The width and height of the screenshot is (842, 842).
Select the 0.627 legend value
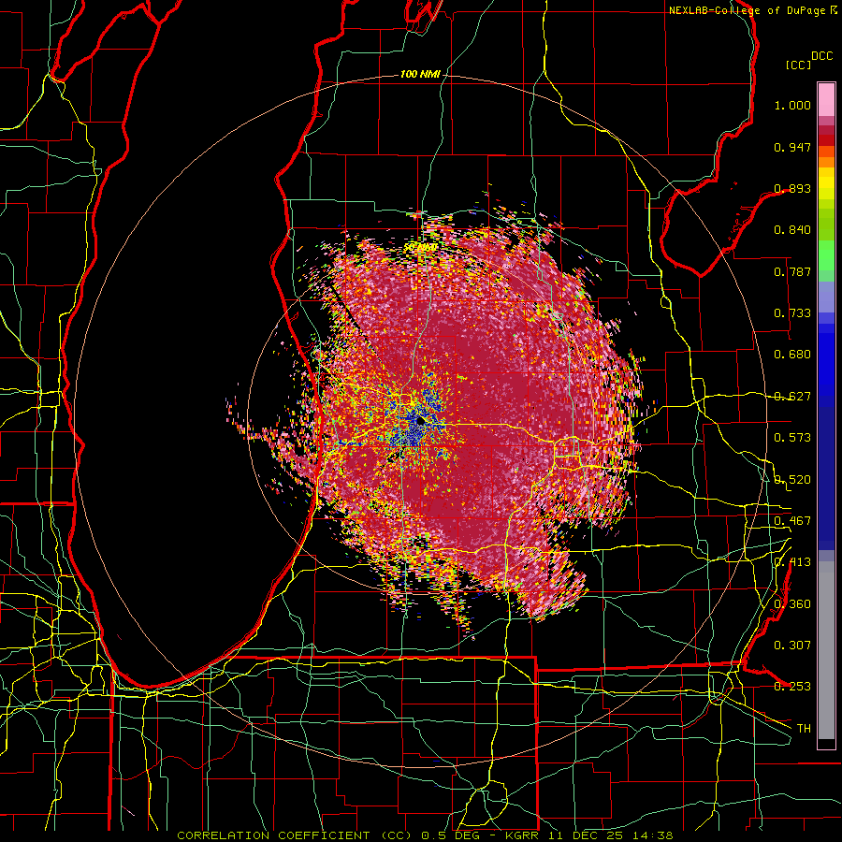[x=792, y=397]
